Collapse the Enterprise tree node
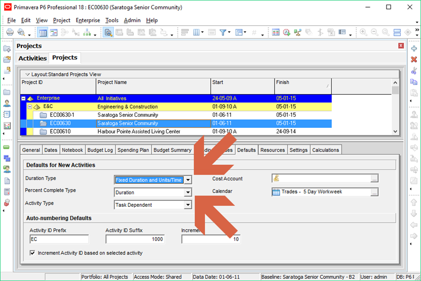The width and height of the screenshot is (421, 281). [23, 99]
